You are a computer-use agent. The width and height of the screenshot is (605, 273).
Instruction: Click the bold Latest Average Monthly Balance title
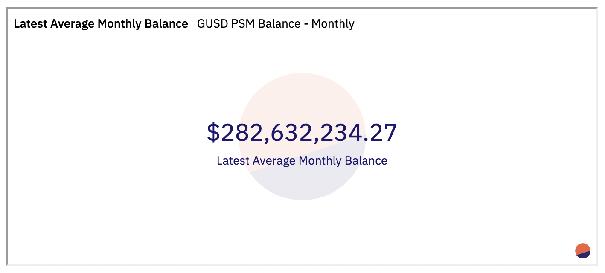pyautogui.click(x=101, y=24)
